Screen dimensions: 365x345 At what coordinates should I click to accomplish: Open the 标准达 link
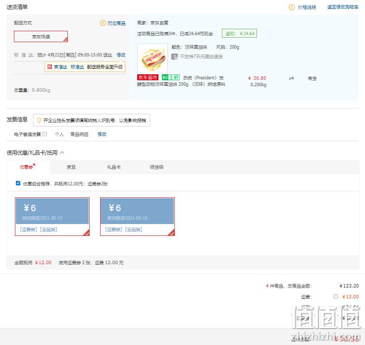[77, 67]
